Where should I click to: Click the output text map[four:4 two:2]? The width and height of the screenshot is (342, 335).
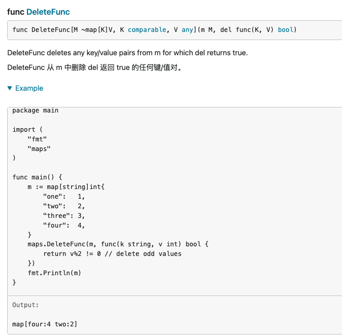(x=45, y=324)
